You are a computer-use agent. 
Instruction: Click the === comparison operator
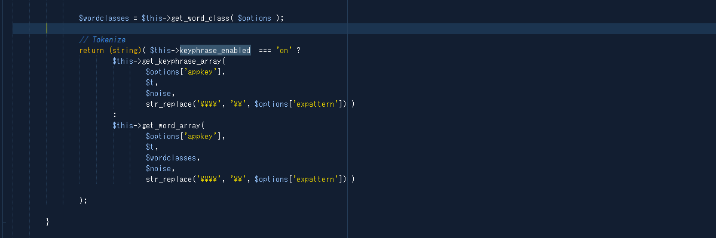pyautogui.click(x=265, y=51)
